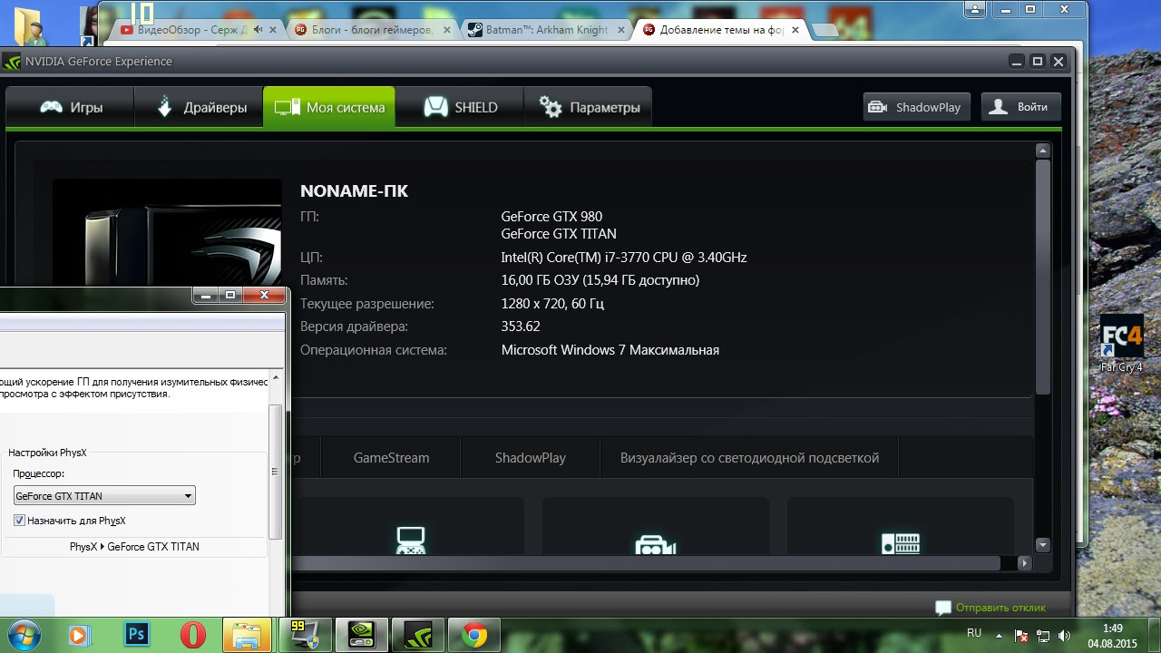
Task: Open the NVIDIA Control Panel taskbar icon
Action: coord(361,636)
